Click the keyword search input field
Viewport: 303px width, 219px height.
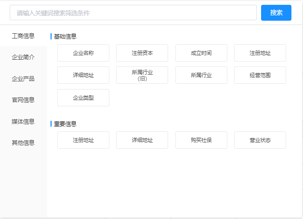click(133, 13)
